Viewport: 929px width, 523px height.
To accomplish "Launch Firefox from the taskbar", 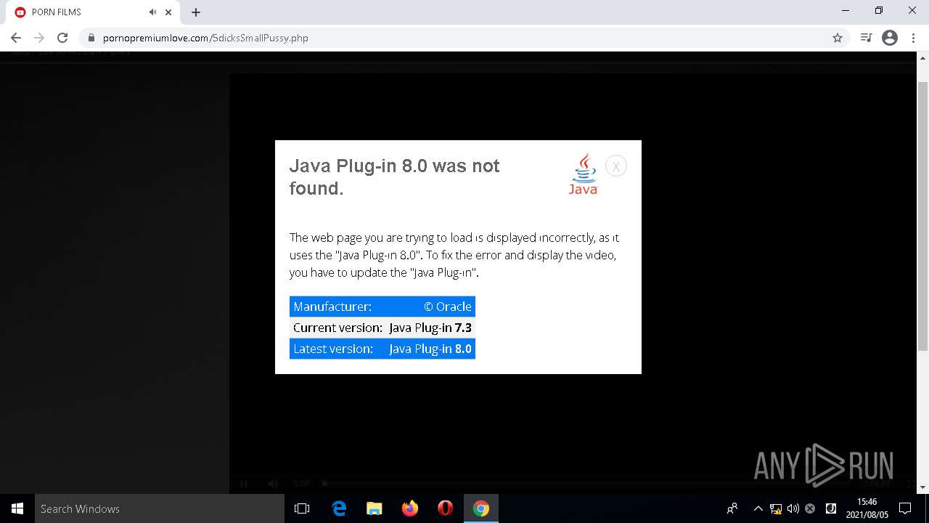I will [x=410, y=508].
